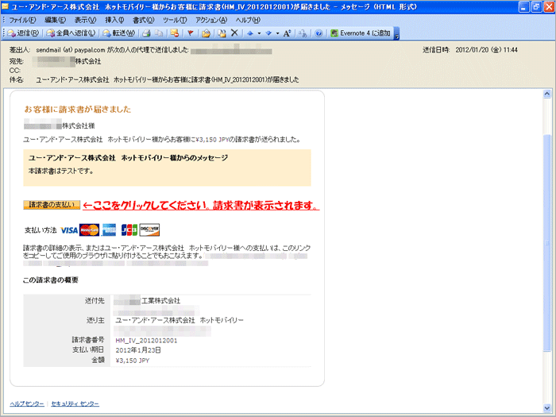Open the ヘルプ(H) menu
This screenshot has height=417, width=556.
[248, 20]
